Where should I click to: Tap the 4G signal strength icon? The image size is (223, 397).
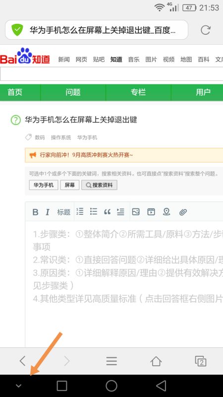pyautogui.click(x=173, y=7)
